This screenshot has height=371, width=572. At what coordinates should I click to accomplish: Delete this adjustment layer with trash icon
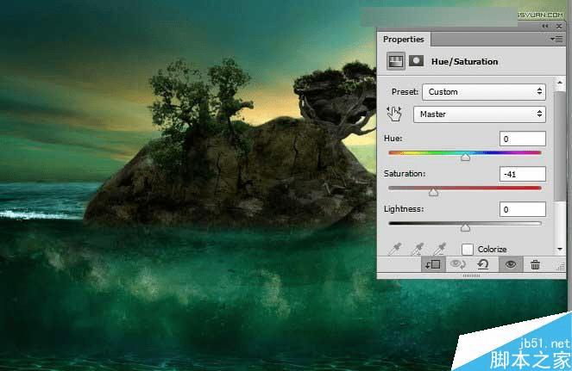click(x=535, y=264)
